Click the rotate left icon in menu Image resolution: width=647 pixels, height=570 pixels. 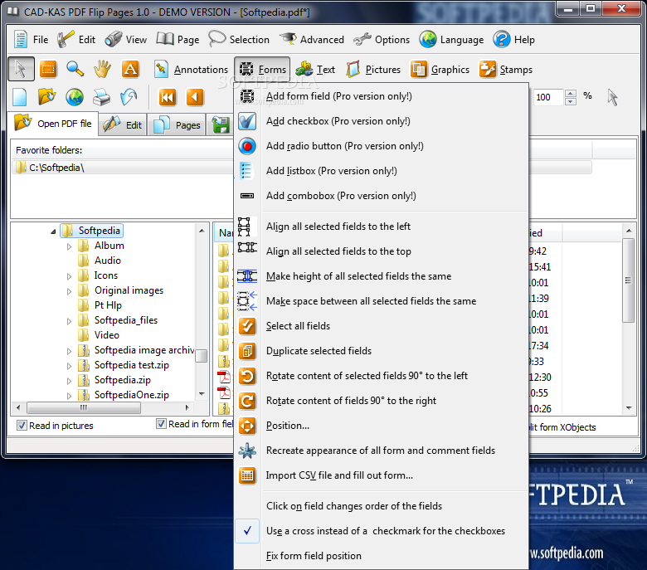[247, 376]
